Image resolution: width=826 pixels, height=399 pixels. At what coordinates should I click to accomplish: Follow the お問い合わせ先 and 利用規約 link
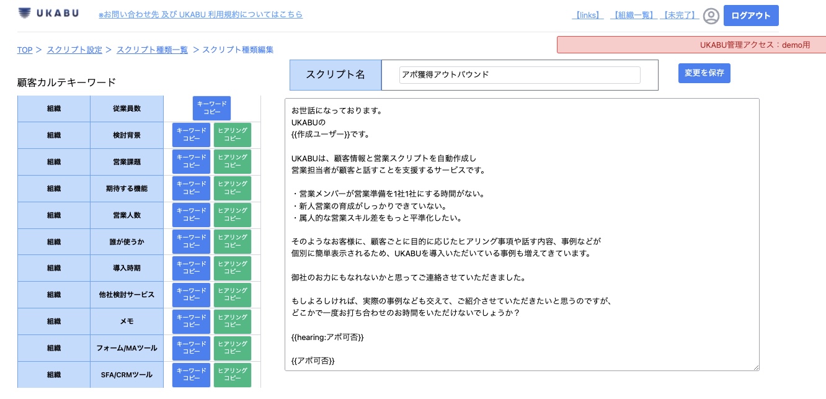click(x=200, y=14)
